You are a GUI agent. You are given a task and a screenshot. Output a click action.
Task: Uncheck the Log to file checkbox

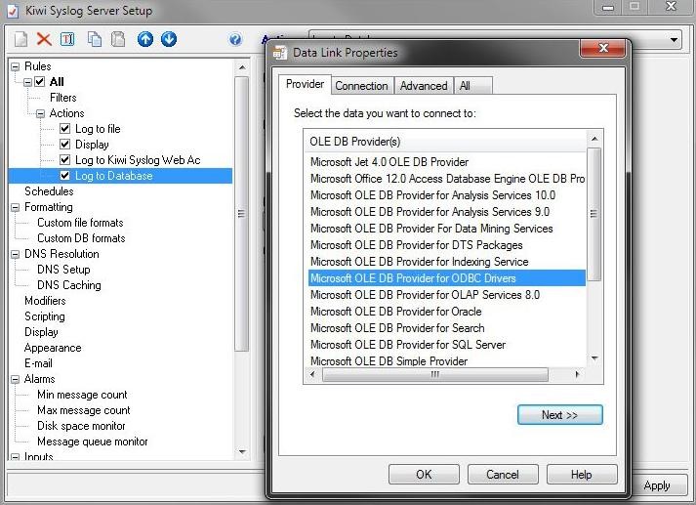click(x=64, y=129)
